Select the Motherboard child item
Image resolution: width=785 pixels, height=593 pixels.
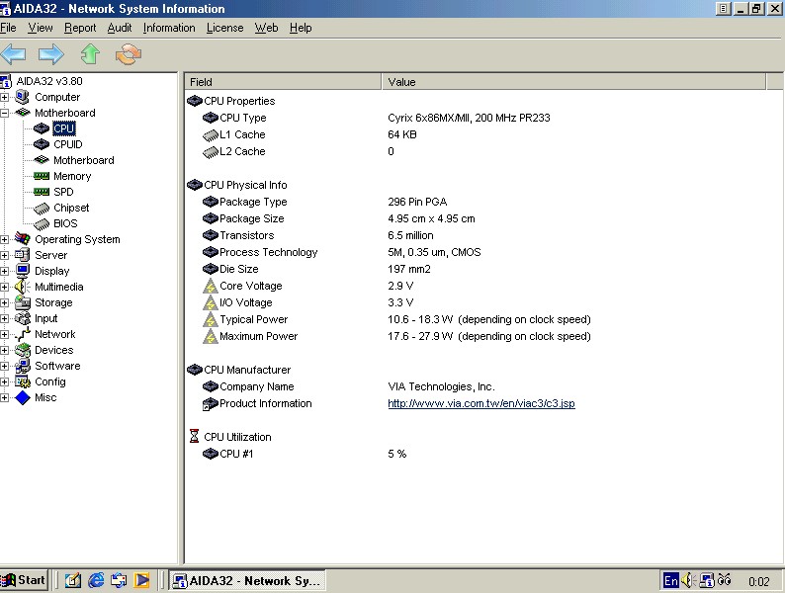pos(84,160)
